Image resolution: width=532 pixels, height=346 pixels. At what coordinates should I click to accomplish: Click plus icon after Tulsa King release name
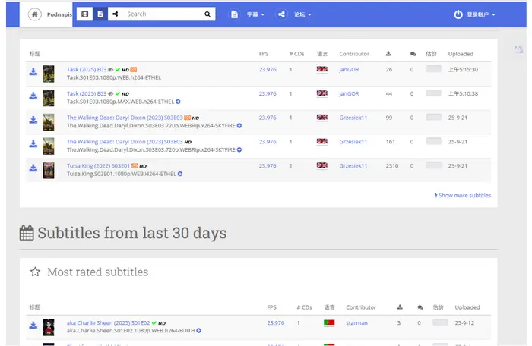[x=179, y=174]
